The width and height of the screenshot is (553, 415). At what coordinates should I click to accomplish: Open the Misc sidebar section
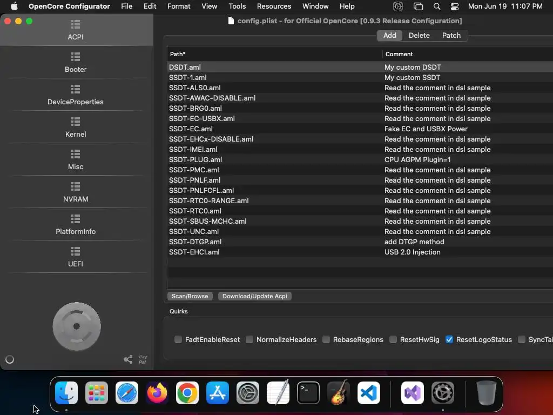(x=76, y=160)
